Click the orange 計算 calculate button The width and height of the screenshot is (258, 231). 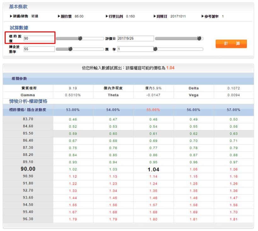[231, 44]
